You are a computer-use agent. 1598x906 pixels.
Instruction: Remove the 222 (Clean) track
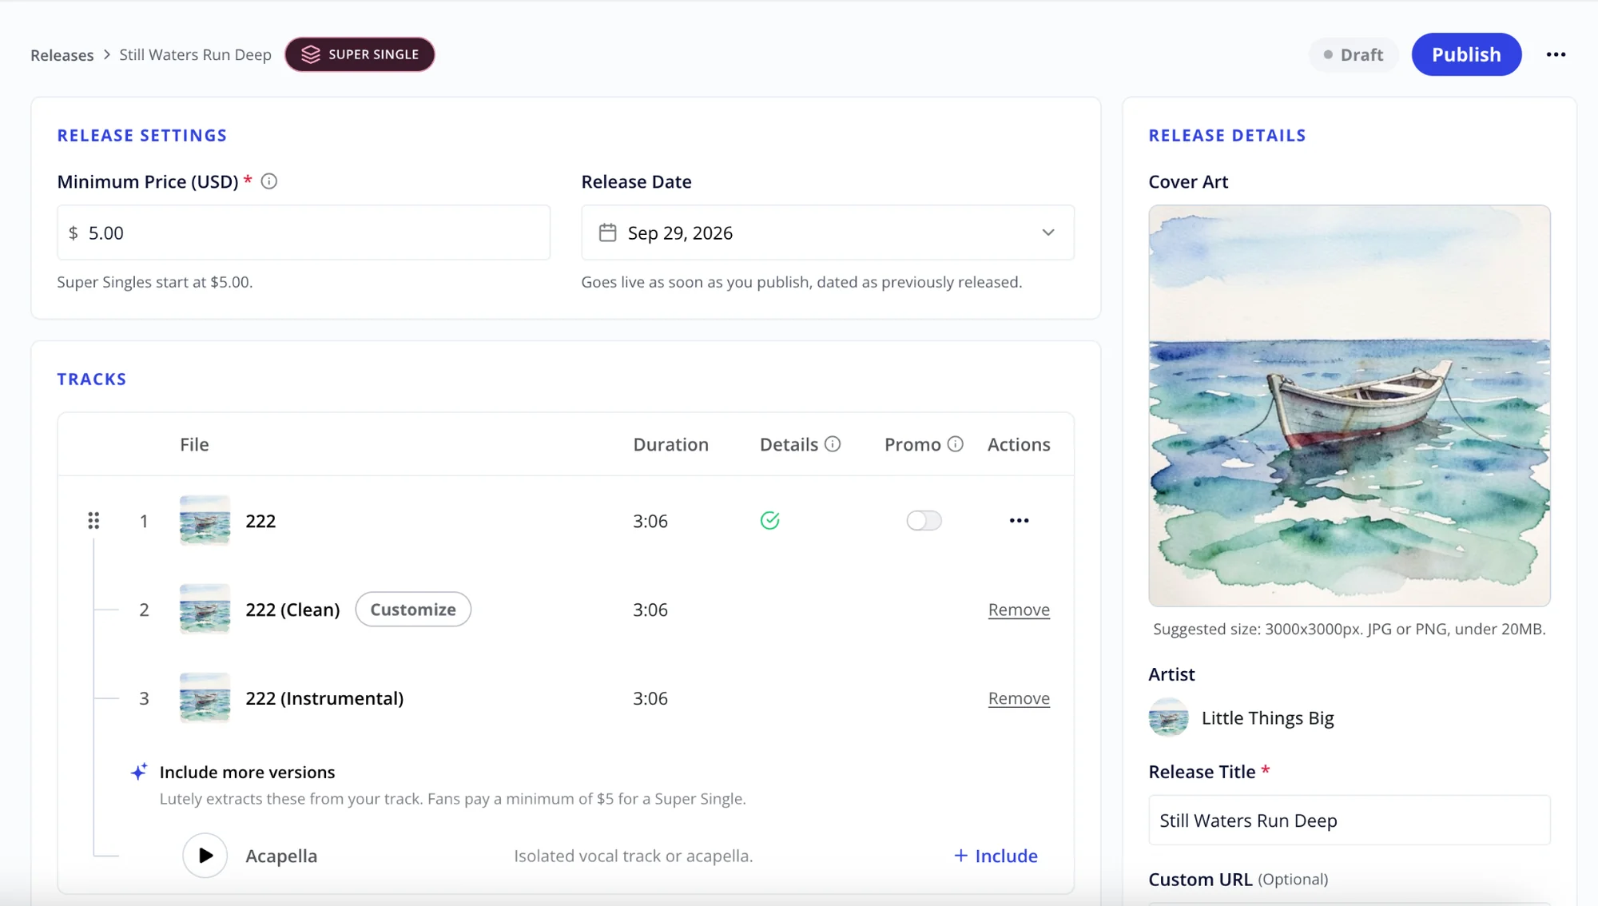coord(1019,610)
